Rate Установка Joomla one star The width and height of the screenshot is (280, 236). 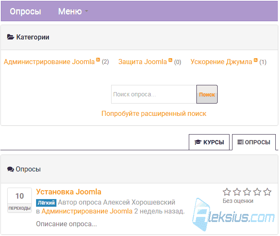click(x=227, y=192)
